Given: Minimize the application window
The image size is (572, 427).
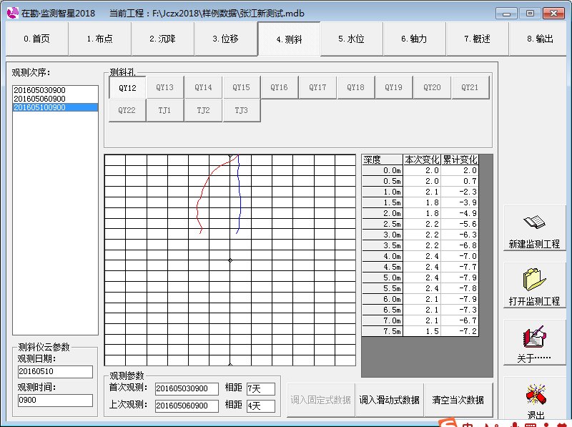Looking at the screenshot, I should [x=506, y=14].
